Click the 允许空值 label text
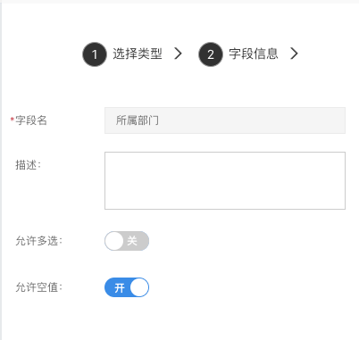Image resolution: width=359 pixels, height=340 pixels. [39, 287]
